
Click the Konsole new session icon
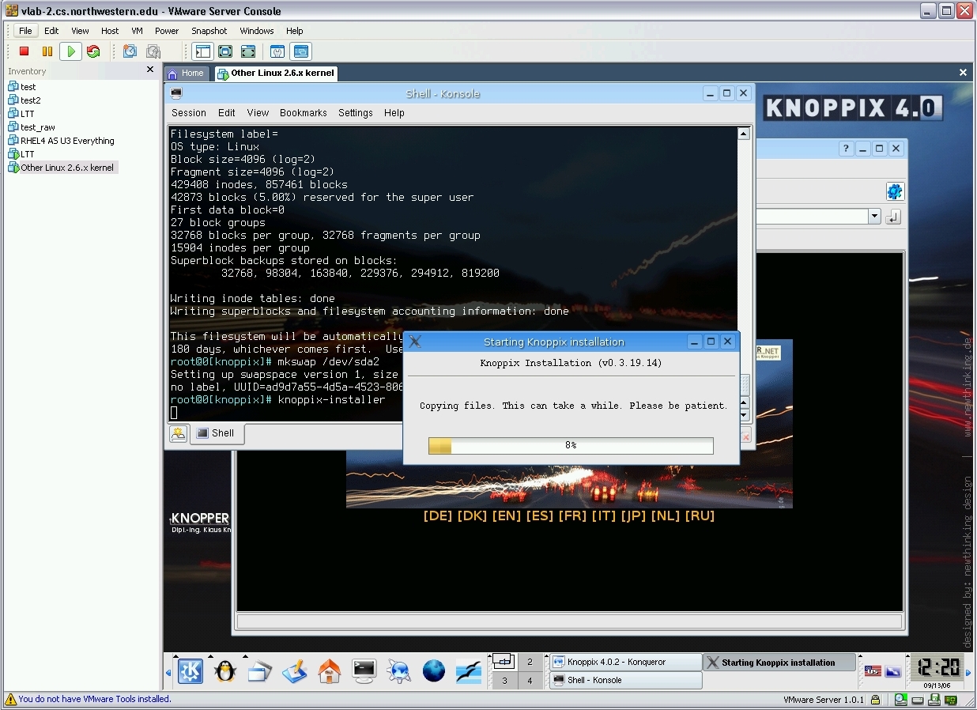[178, 433]
